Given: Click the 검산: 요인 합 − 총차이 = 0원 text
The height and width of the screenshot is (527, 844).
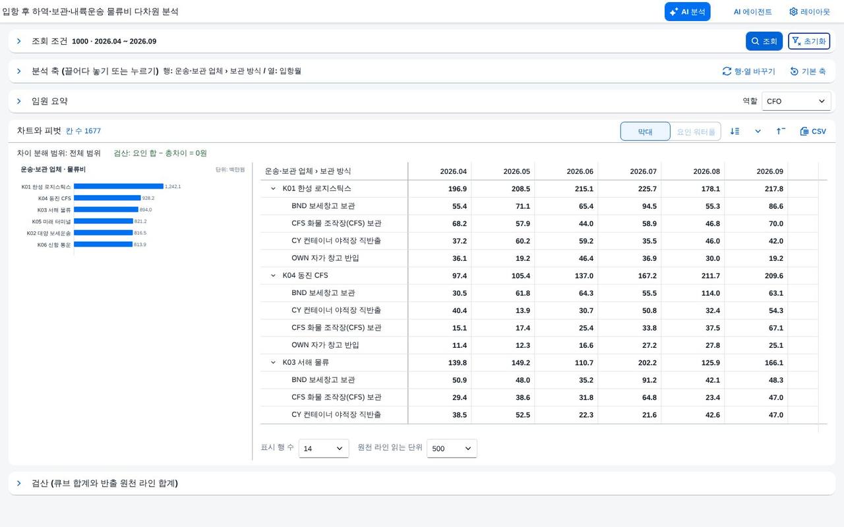Looking at the screenshot, I should pyautogui.click(x=160, y=153).
